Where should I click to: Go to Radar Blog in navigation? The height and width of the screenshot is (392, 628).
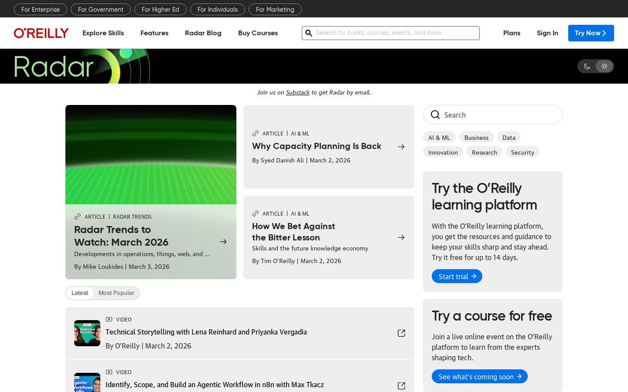tap(203, 33)
